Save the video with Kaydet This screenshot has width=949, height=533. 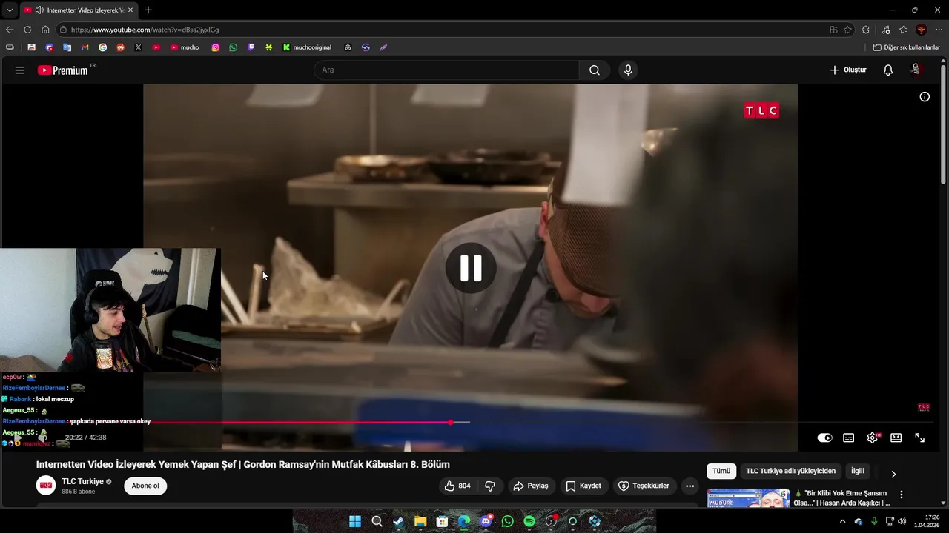pyautogui.click(x=583, y=486)
